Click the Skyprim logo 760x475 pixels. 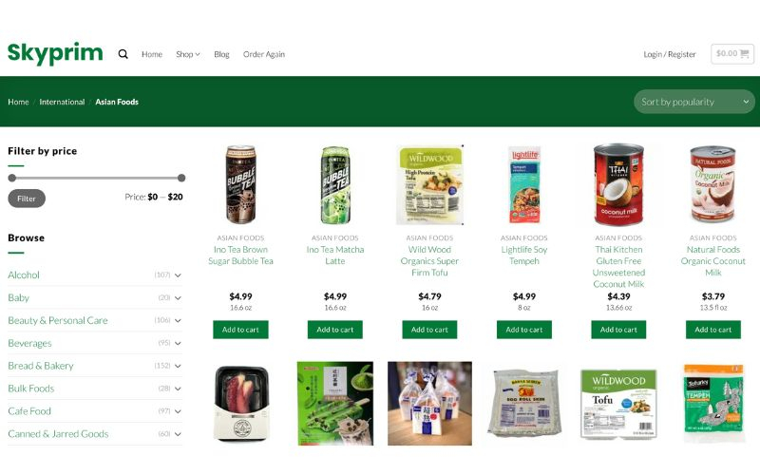(x=55, y=53)
